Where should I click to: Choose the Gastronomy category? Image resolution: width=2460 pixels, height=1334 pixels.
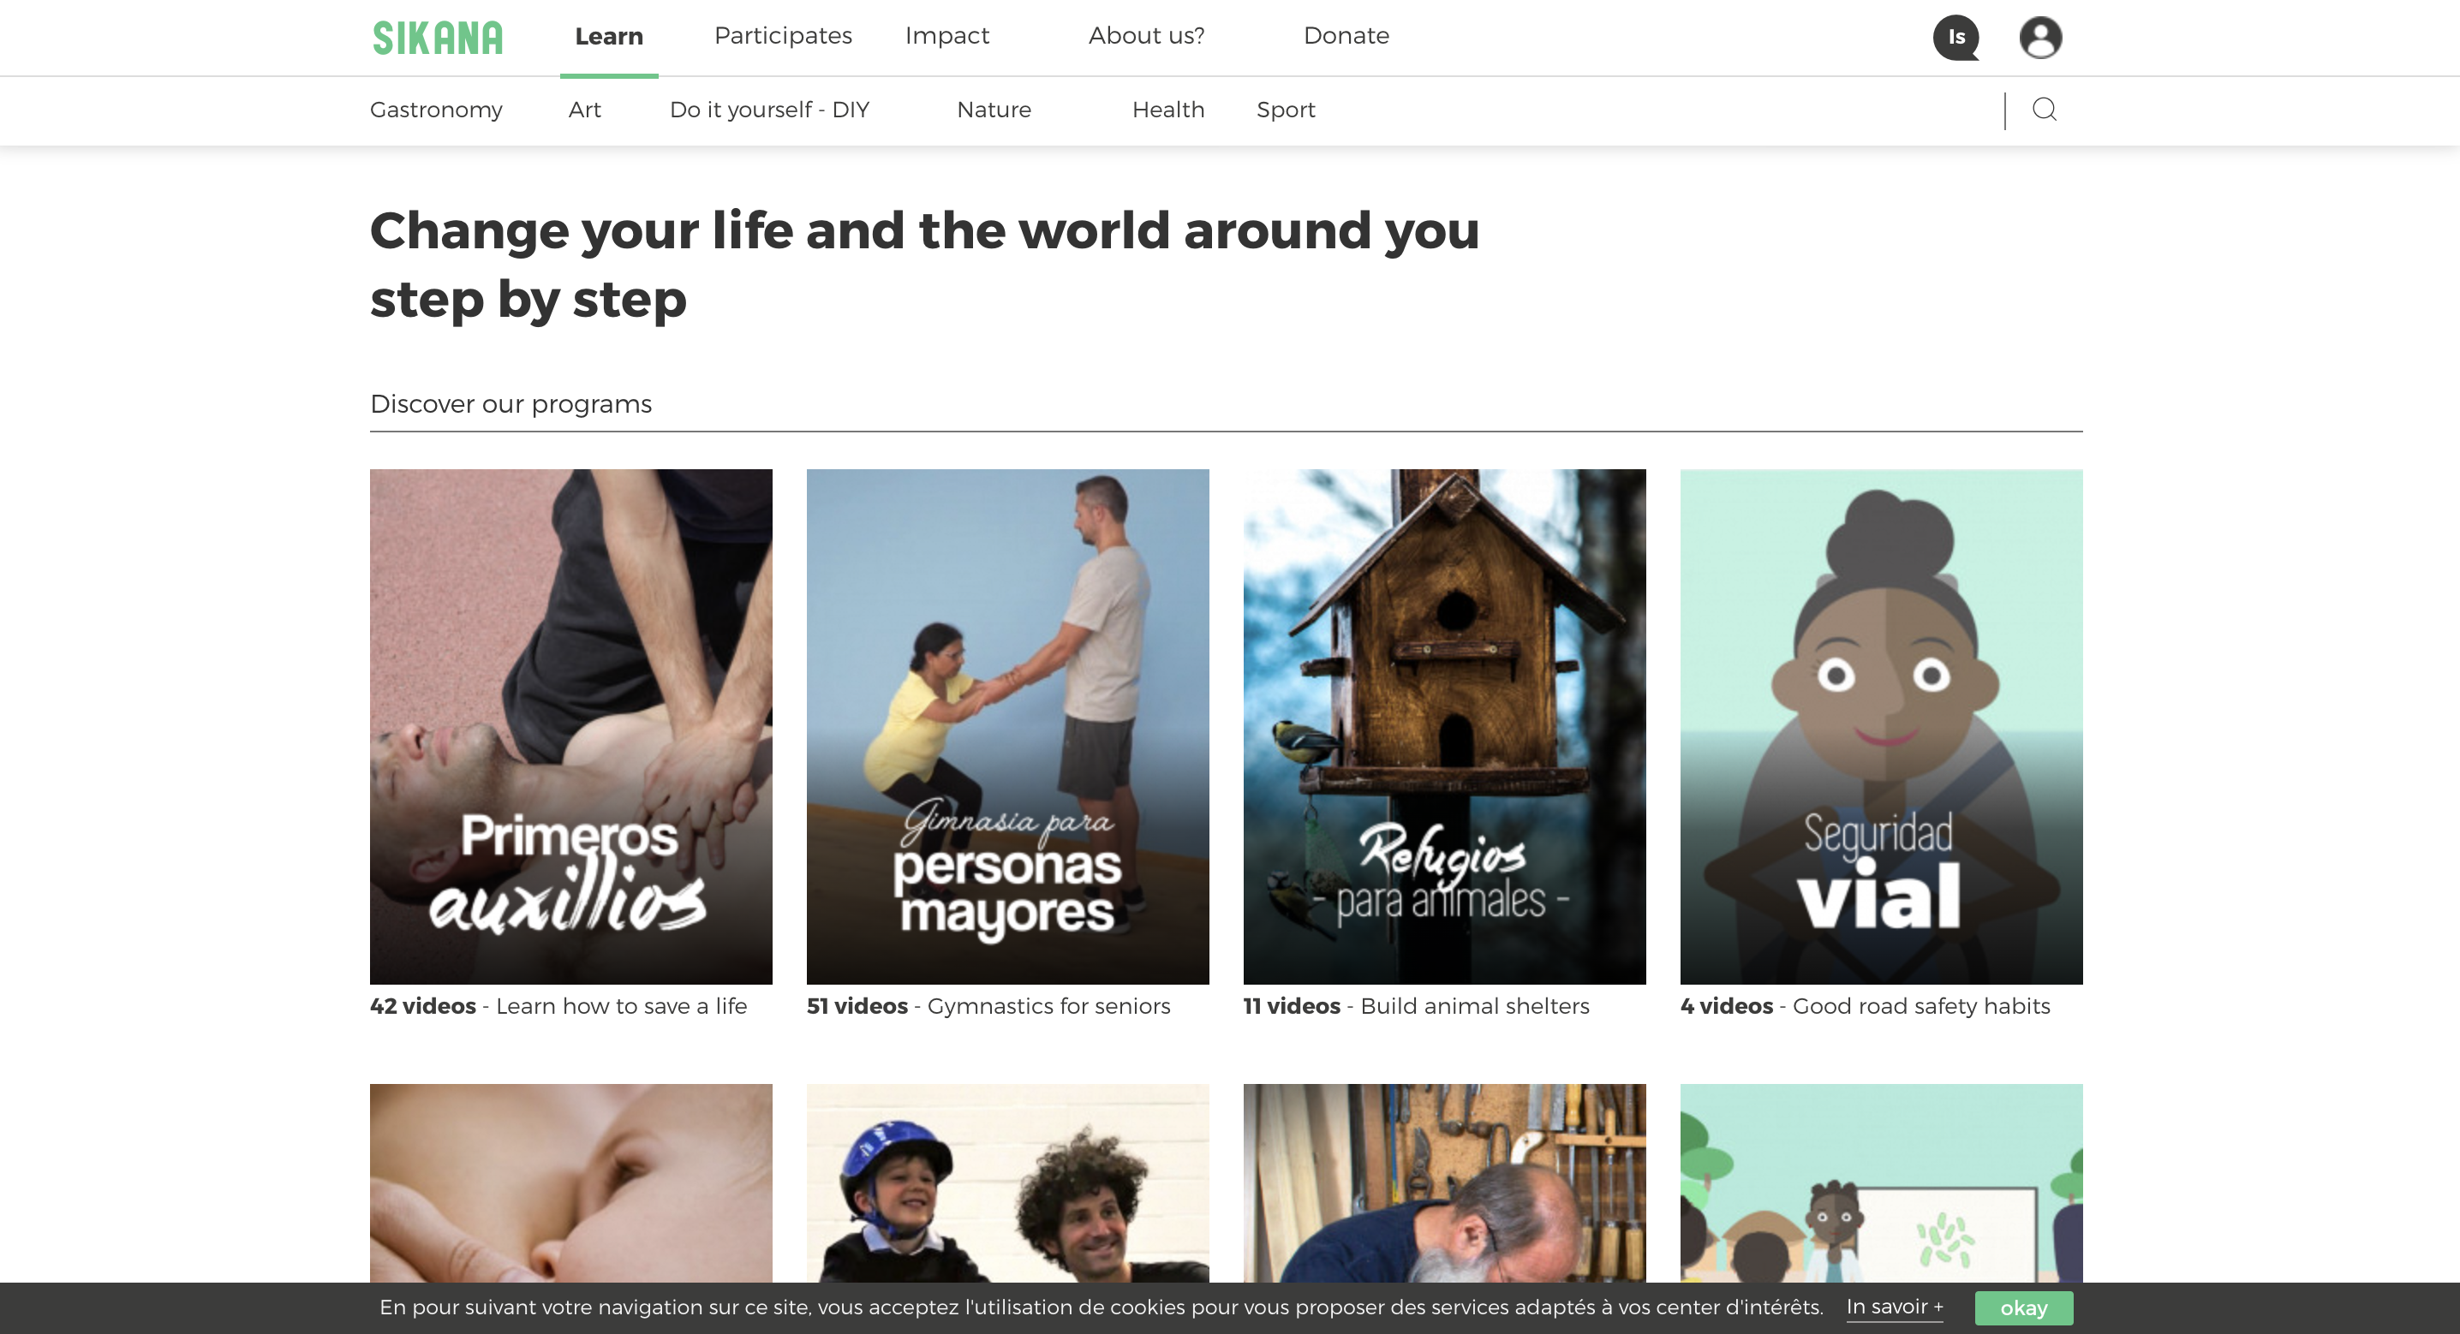(435, 110)
